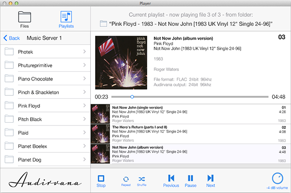Click the folder icon beside the playlist folder name
Viewport: 291px width, 193px height.
[103, 23]
